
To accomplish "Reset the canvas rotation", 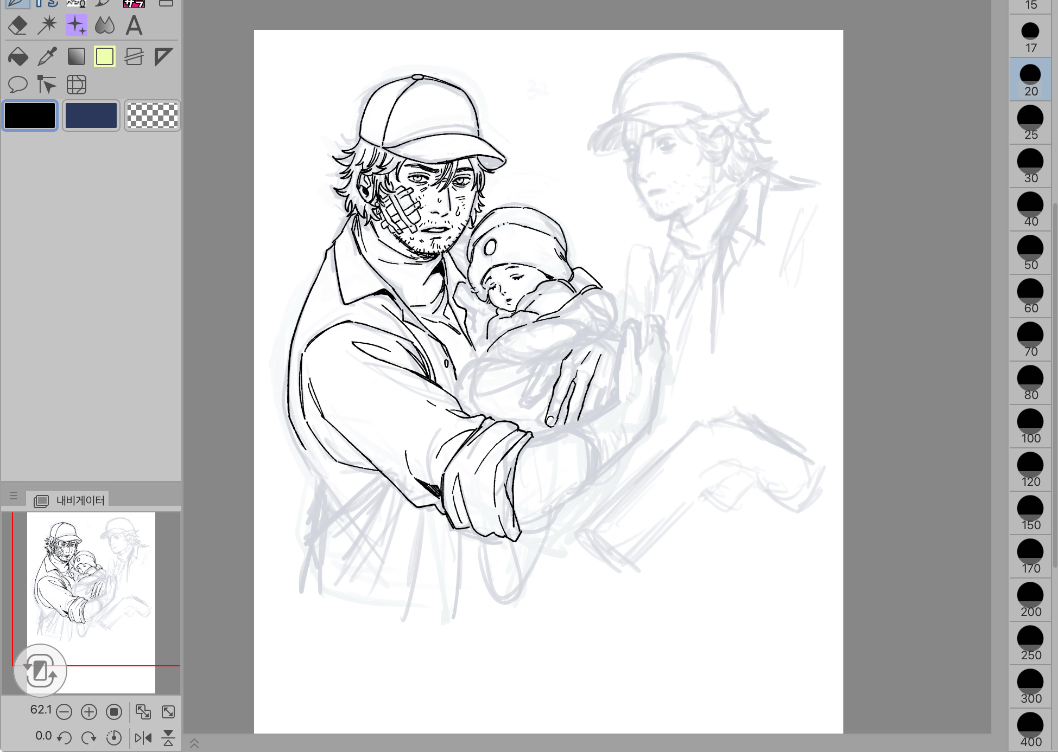I will click(114, 737).
